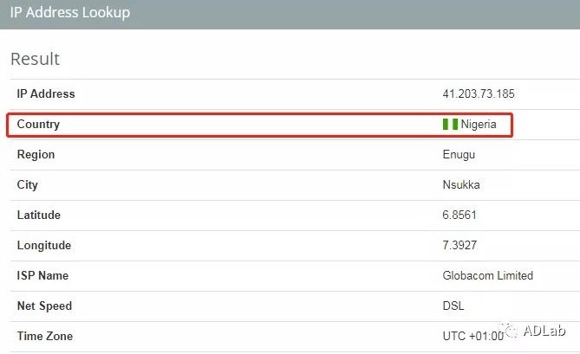Screen dimensions: 580x354
Task: Click the Region row label
Action: pyautogui.click(x=36, y=154)
